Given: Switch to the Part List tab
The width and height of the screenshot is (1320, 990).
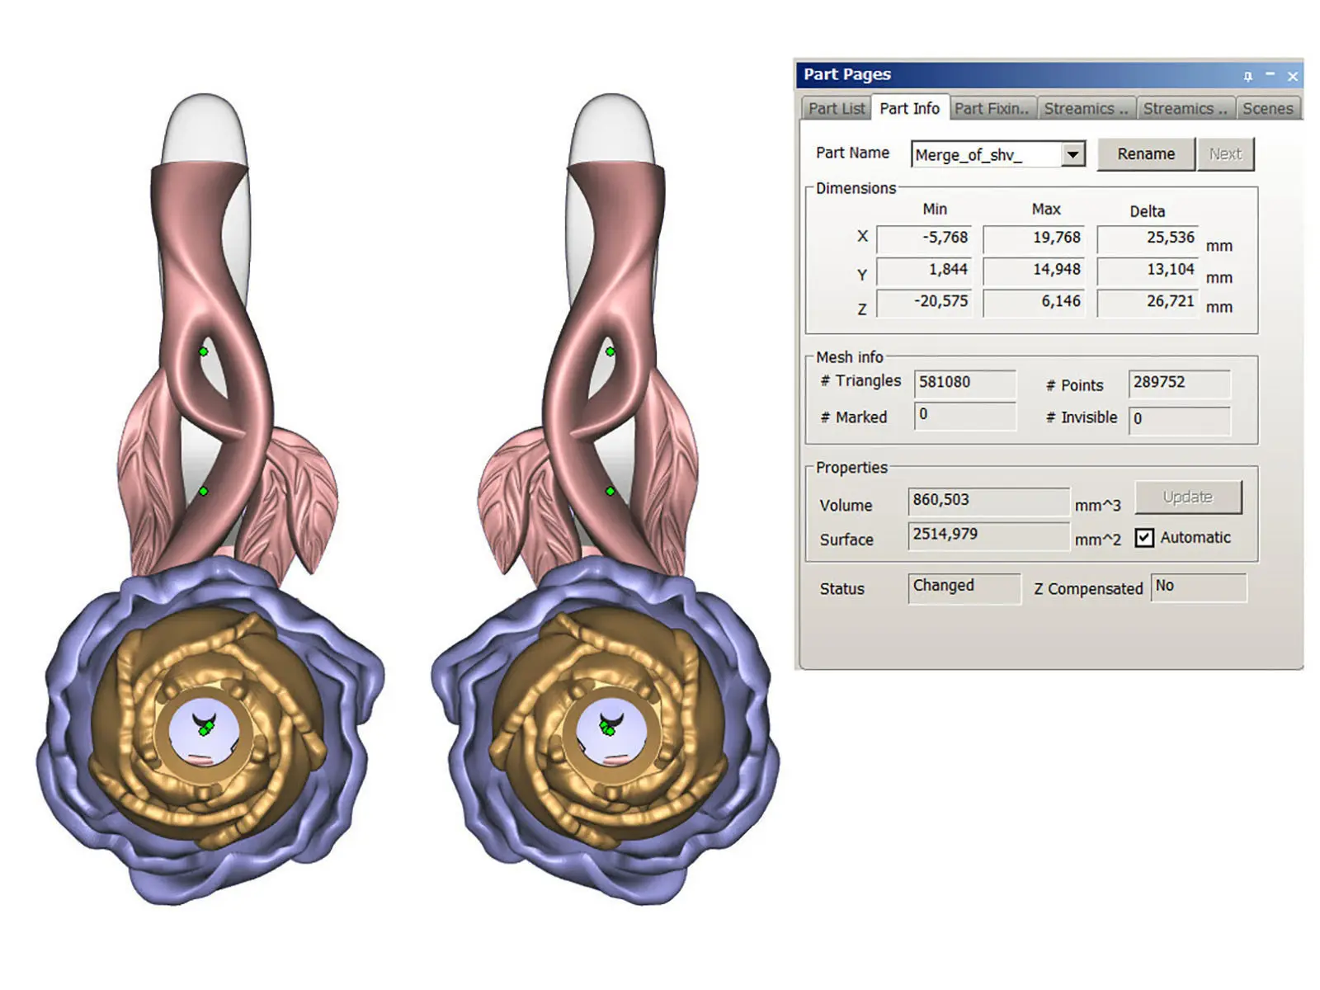Looking at the screenshot, I should [x=836, y=109].
